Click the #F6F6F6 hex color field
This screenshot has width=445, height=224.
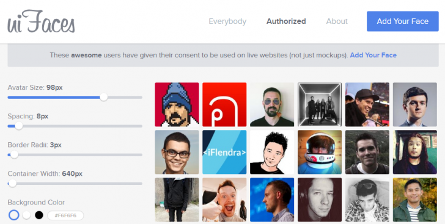(65, 215)
